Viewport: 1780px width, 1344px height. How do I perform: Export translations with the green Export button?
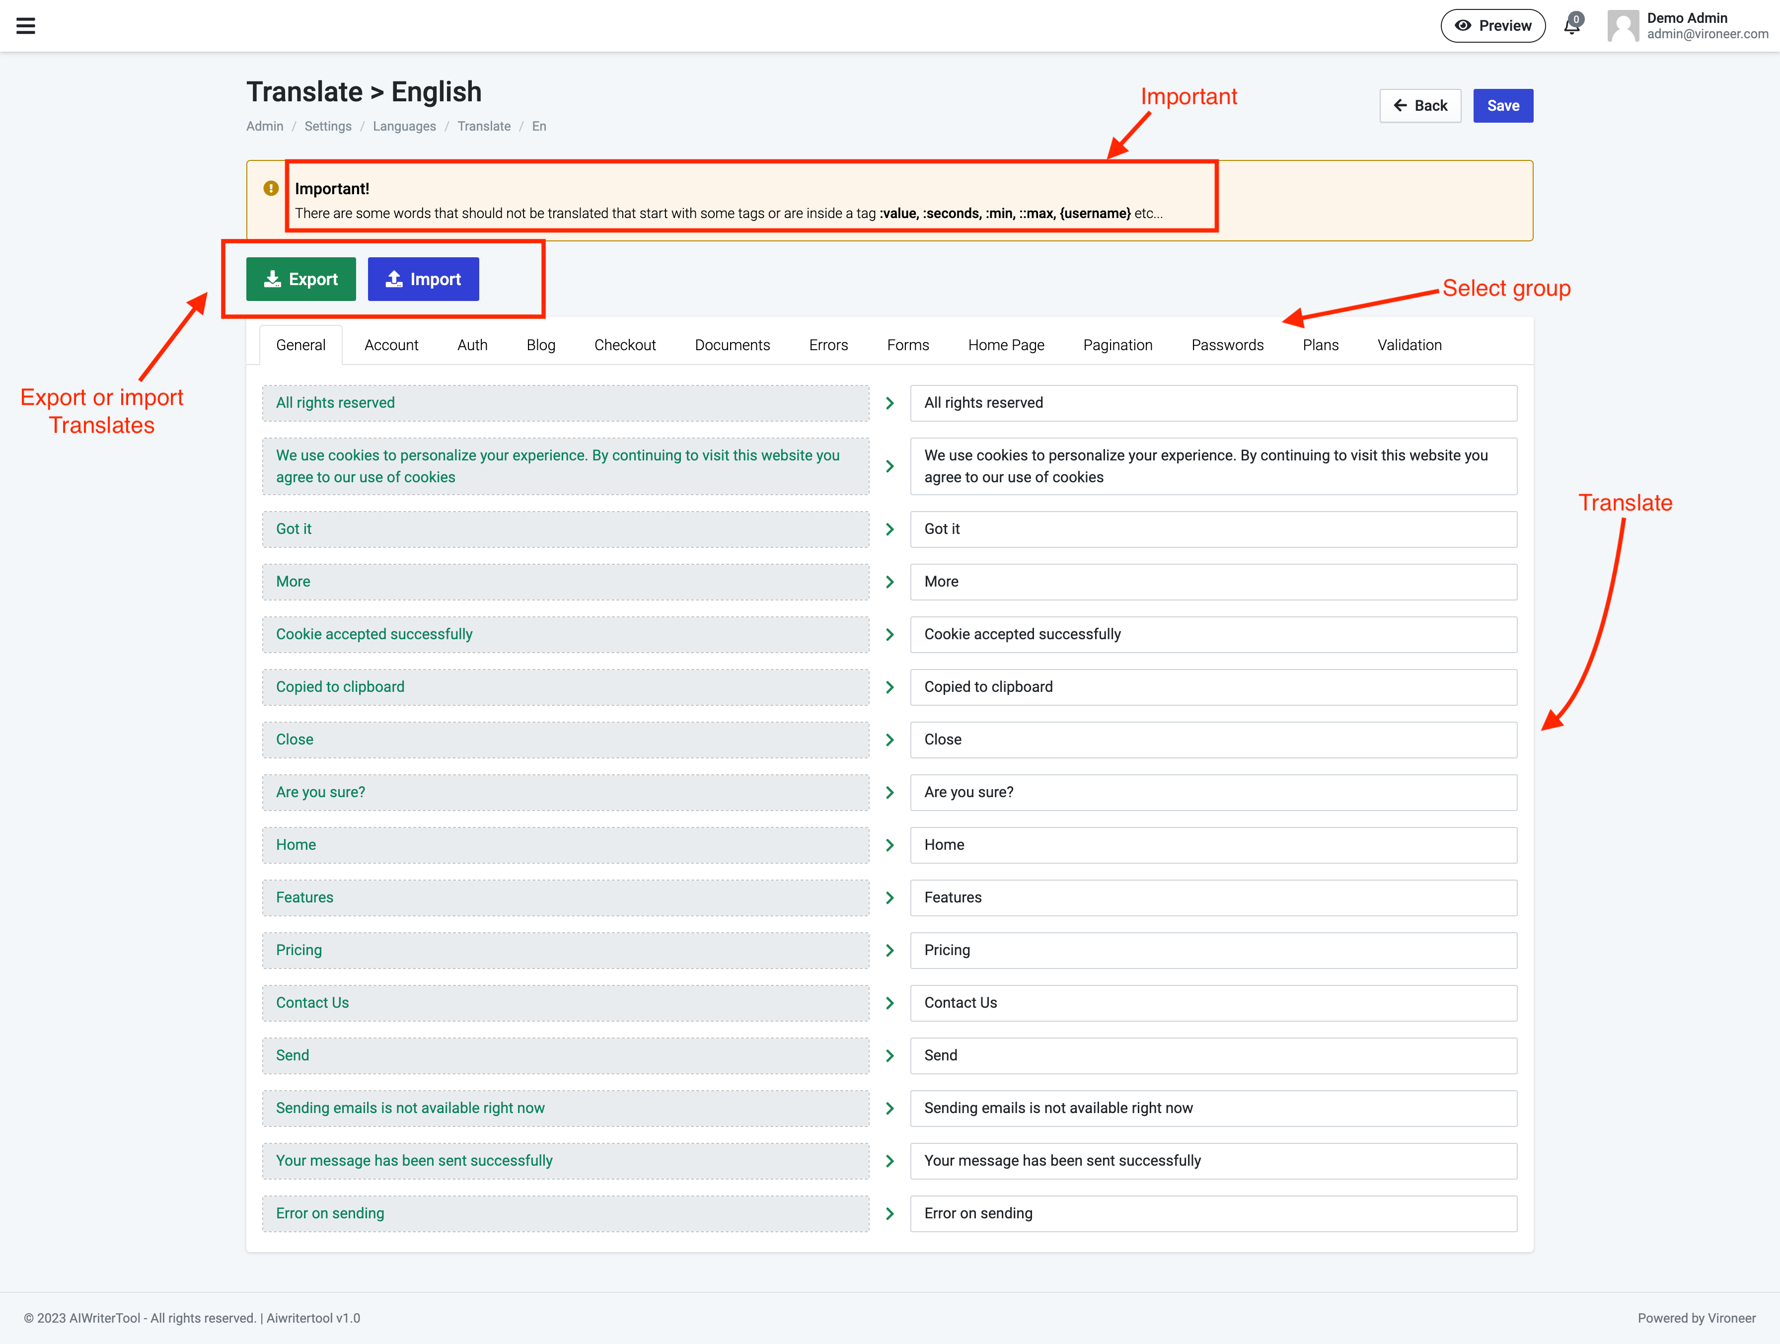click(301, 279)
